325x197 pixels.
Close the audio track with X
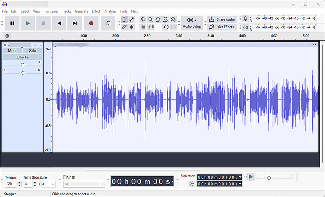tap(5, 45)
